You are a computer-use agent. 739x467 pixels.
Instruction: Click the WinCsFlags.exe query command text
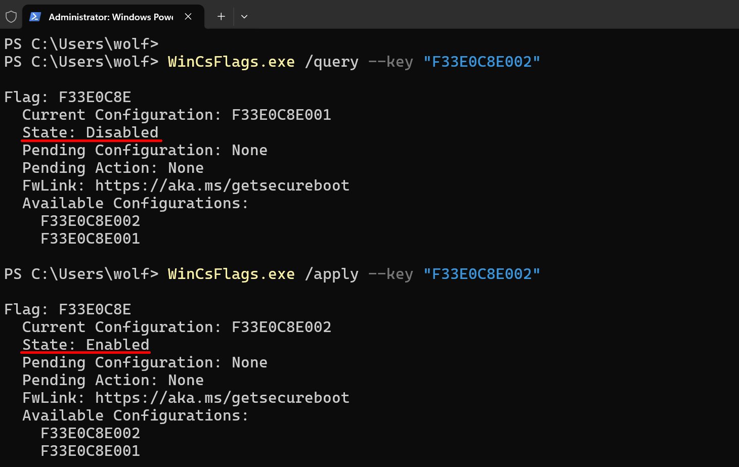231,61
